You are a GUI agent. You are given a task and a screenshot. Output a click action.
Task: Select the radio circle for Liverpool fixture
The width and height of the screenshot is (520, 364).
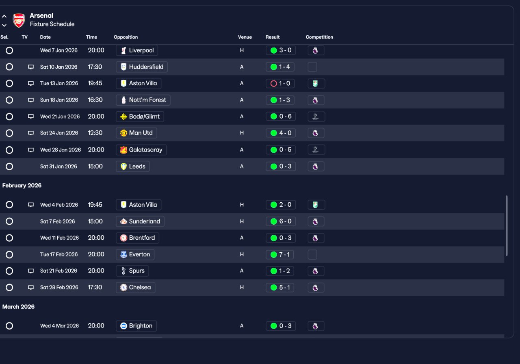coord(9,50)
